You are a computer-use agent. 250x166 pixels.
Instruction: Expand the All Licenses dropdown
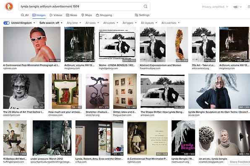(170, 23)
